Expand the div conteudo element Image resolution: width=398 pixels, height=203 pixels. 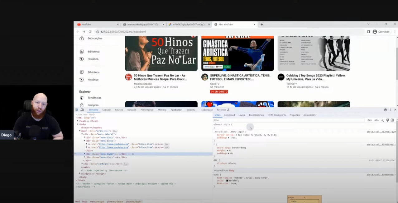(82, 164)
